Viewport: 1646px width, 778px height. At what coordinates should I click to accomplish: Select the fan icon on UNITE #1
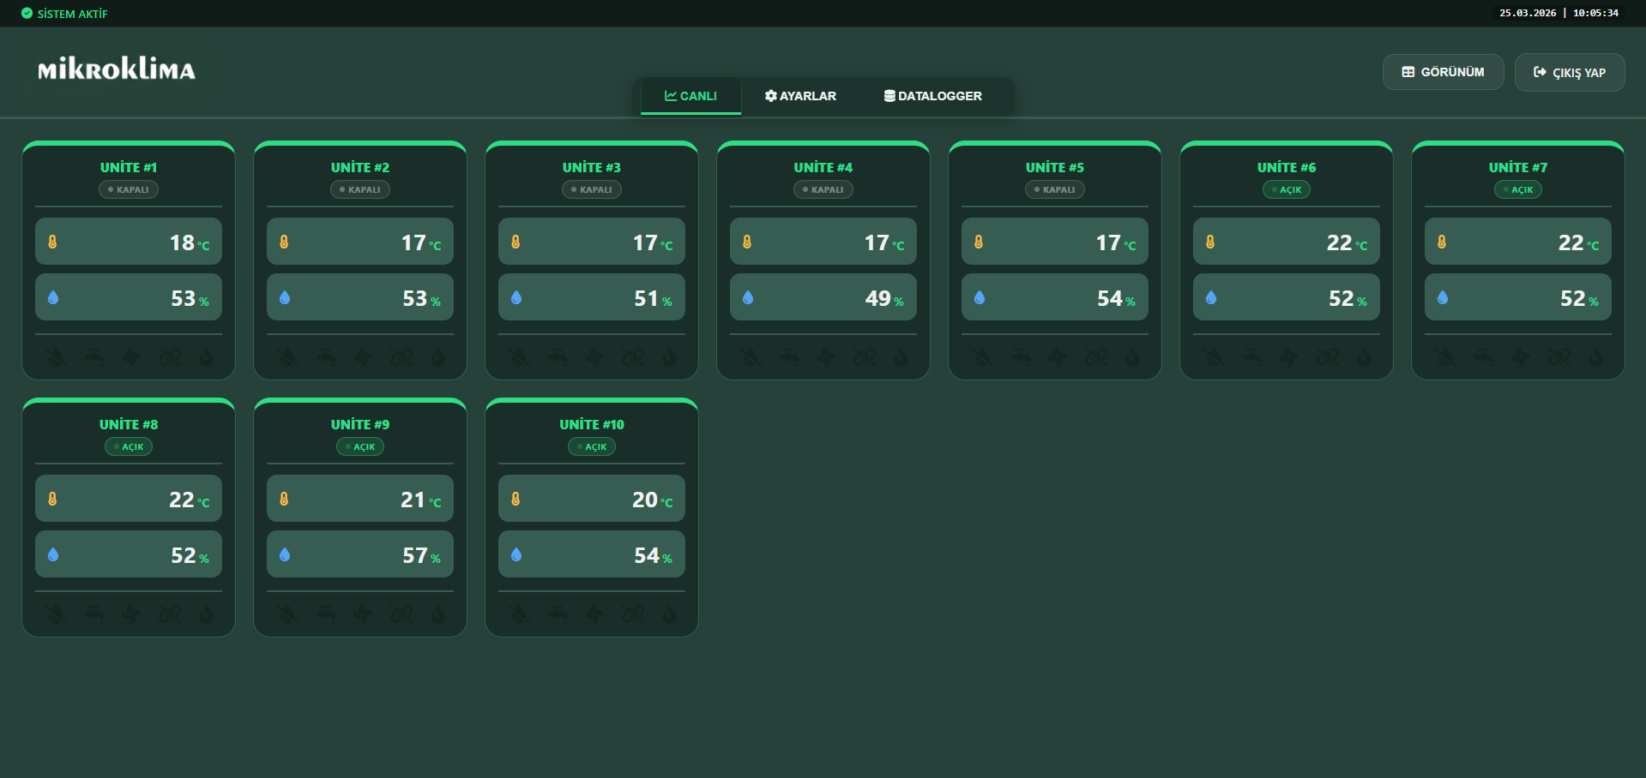pyautogui.click(x=131, y=357)
